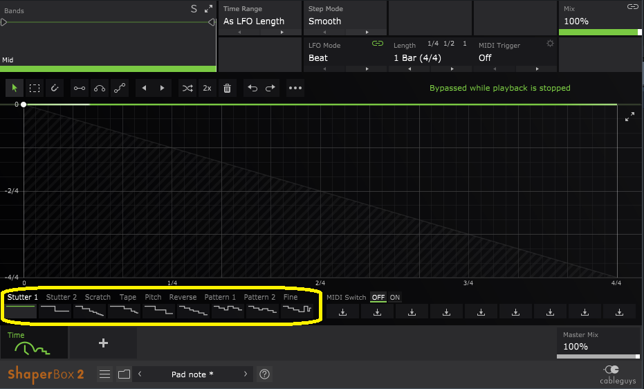
Task: Undo the last edit
Action: click(x=252, y=88)
